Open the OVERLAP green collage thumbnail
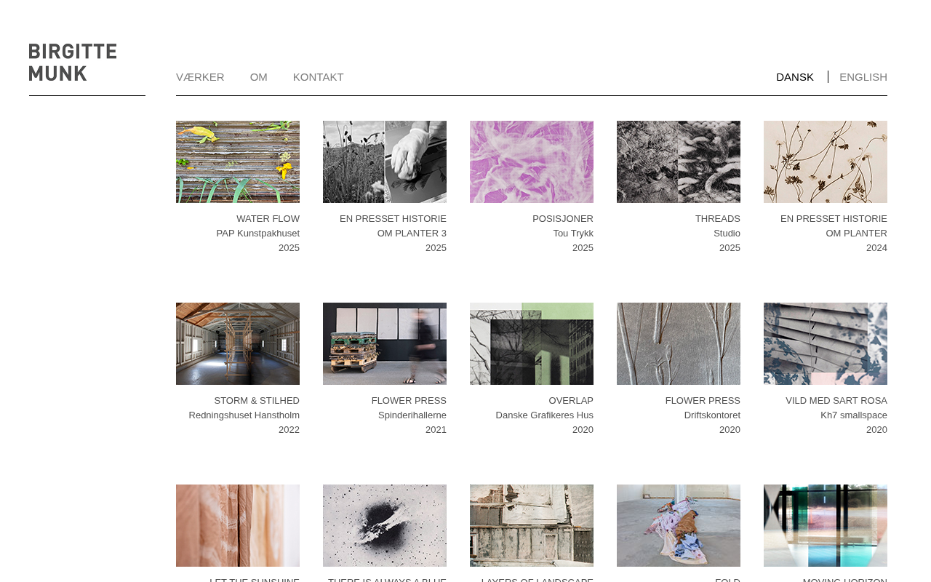The width and height of the screenshot is (931, 582). tap(532, 343)
